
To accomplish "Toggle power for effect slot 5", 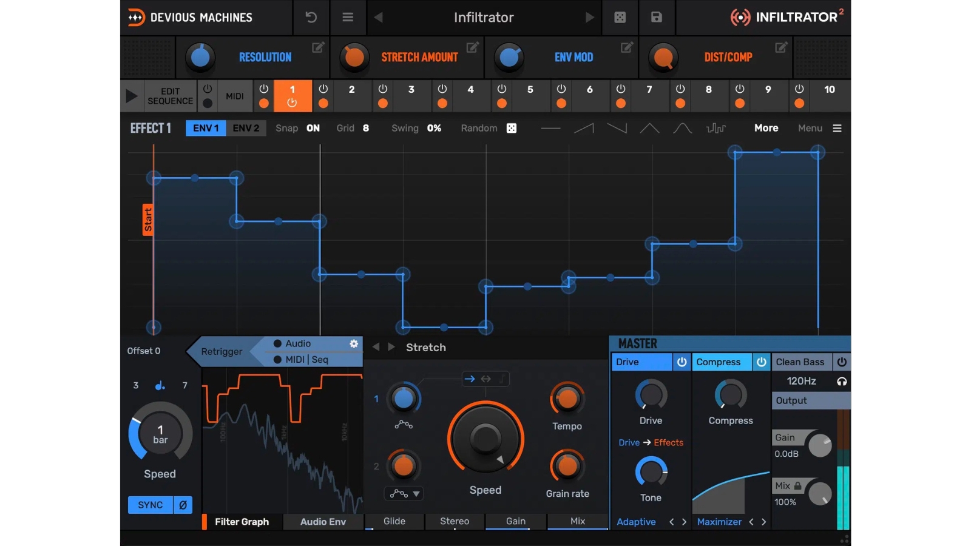I will point(502,89).
